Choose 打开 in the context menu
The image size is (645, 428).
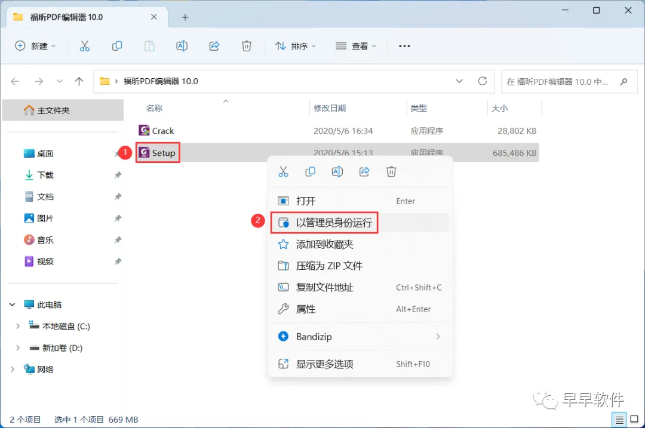tap(360, 201)
